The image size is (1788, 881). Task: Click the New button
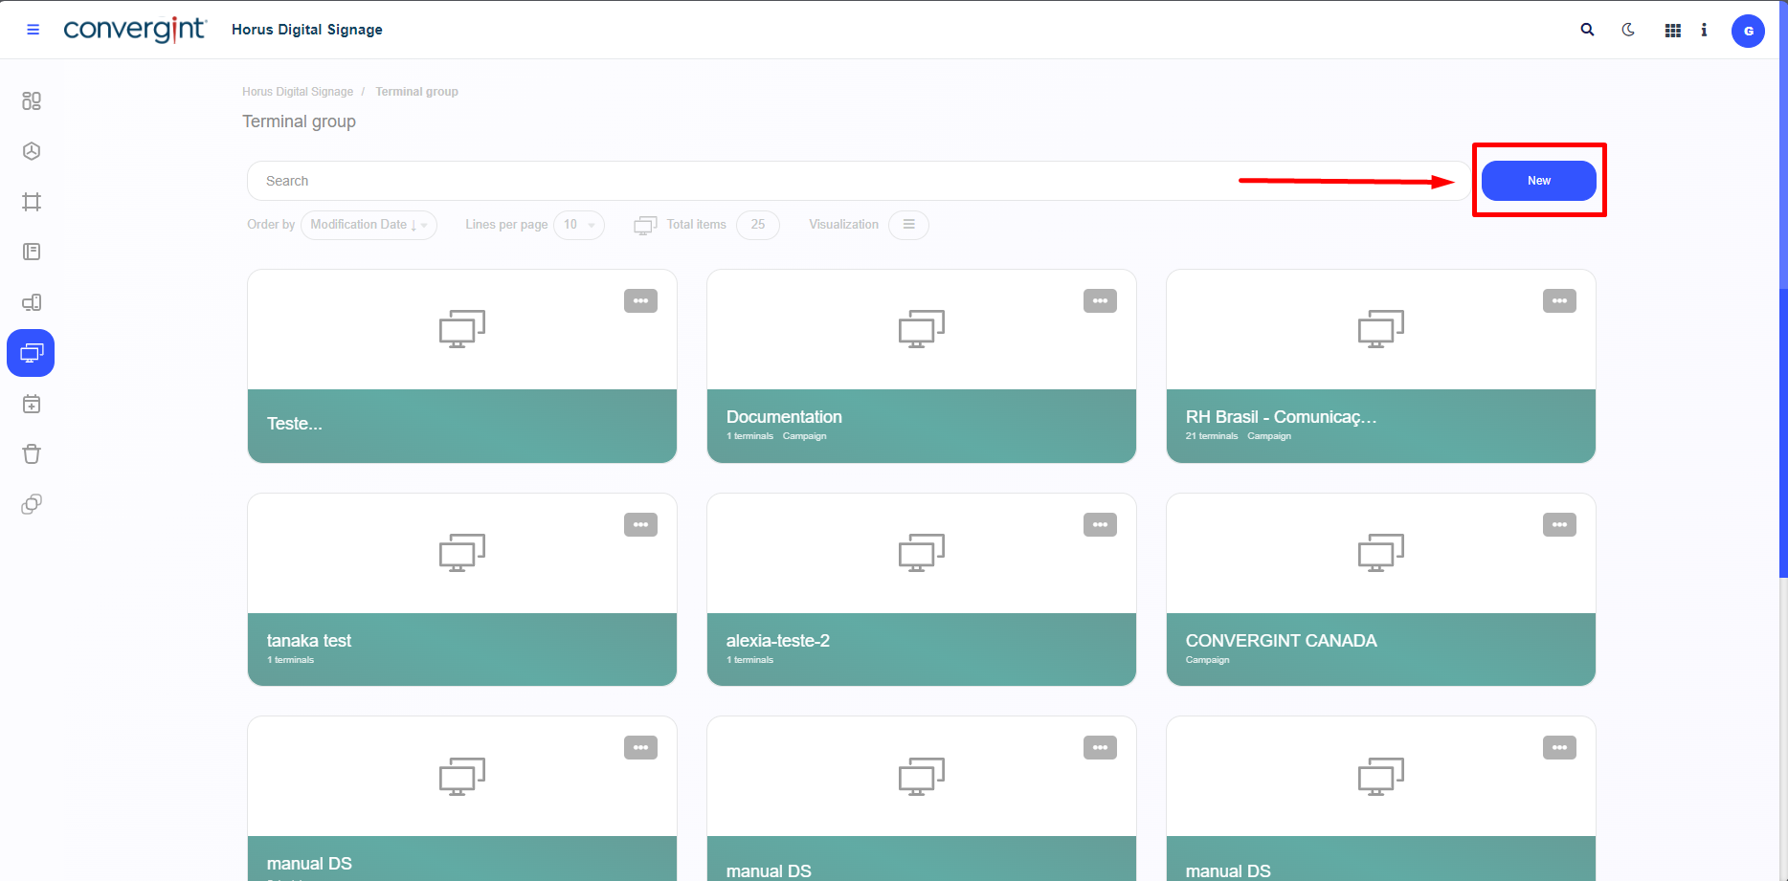click(1538, 181)
